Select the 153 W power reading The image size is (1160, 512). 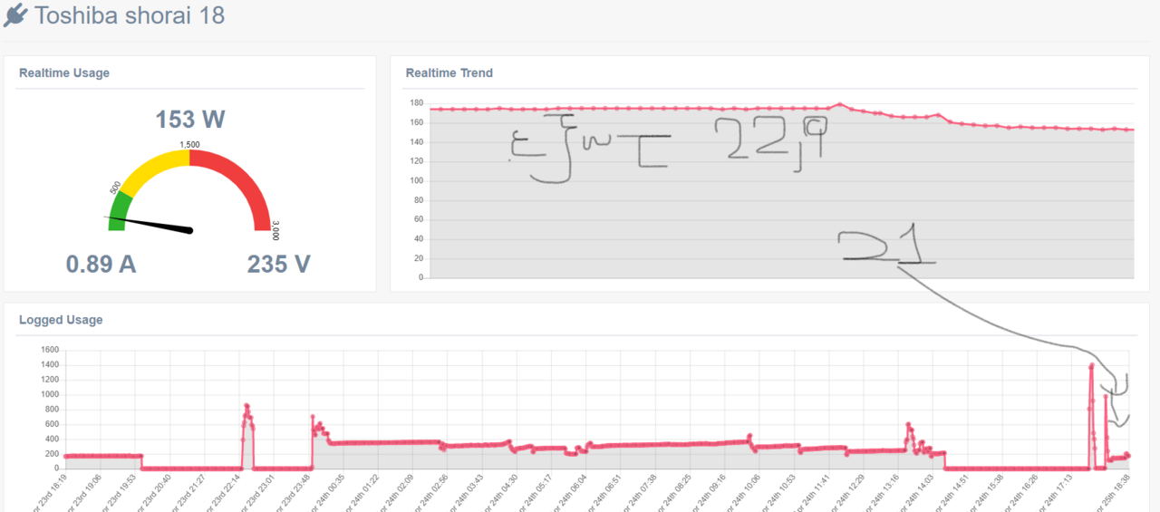pyautogui.click(x=189, y=120)
